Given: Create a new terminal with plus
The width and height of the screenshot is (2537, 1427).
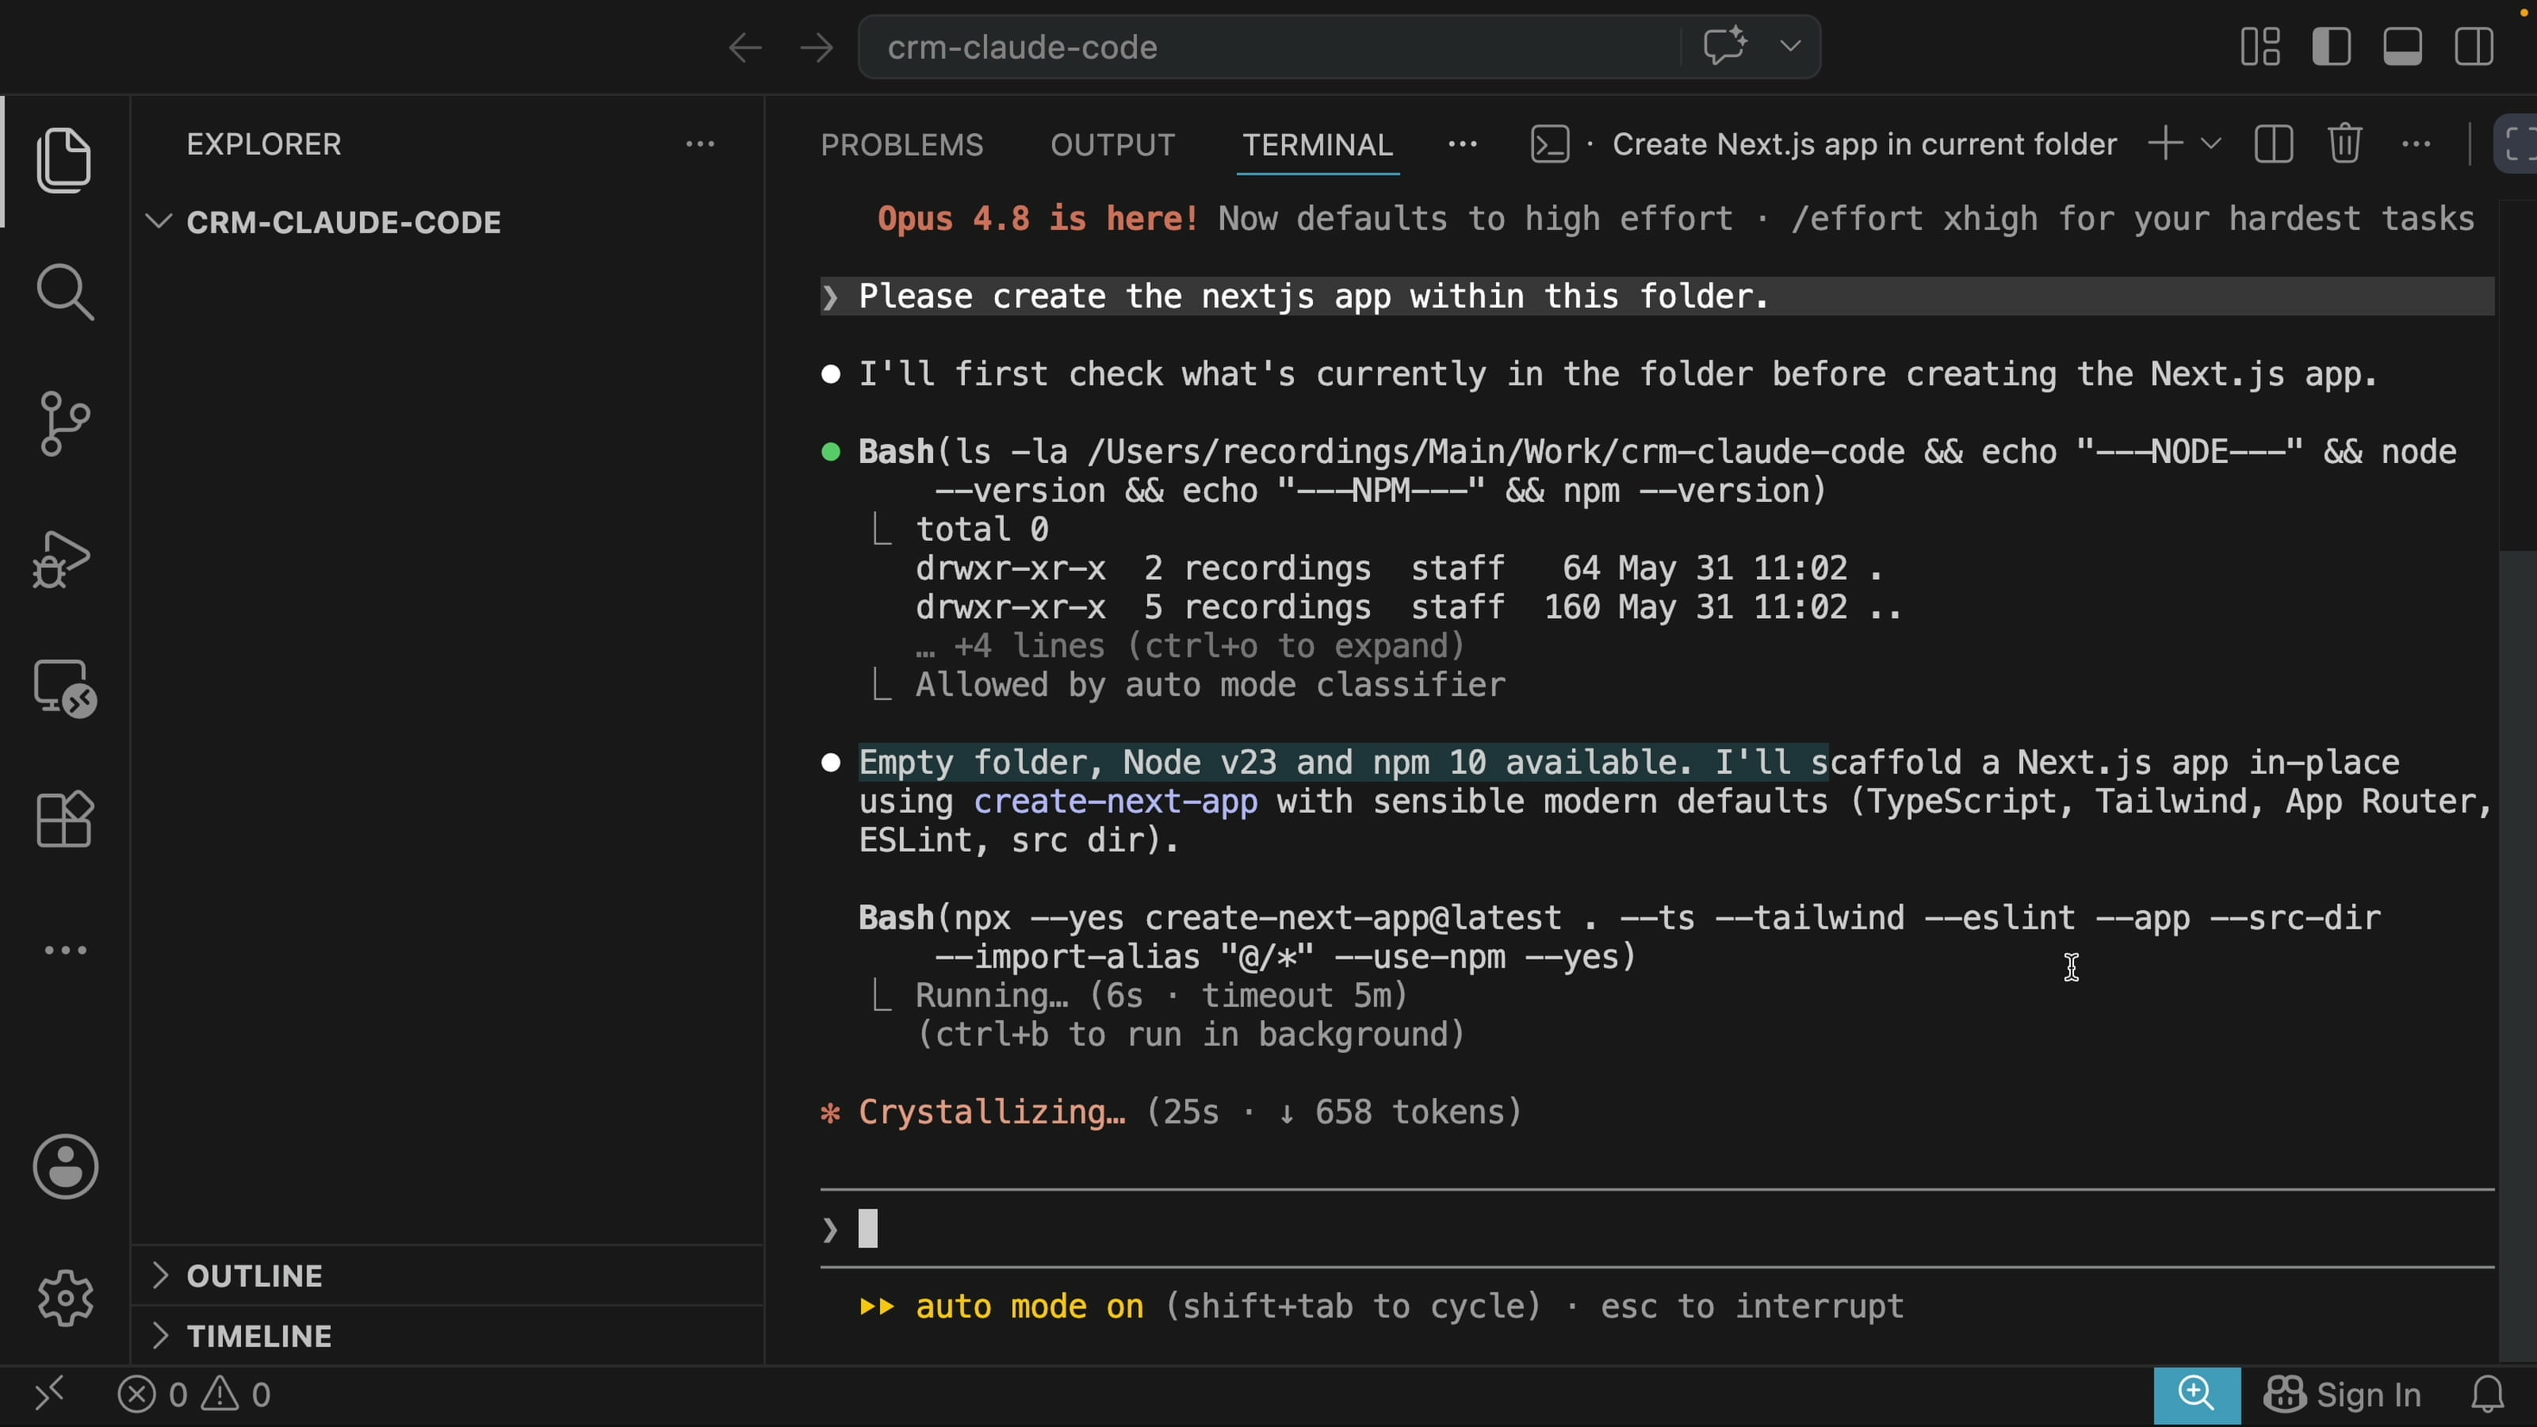Looking at the screenshot, I should 2164,143.
